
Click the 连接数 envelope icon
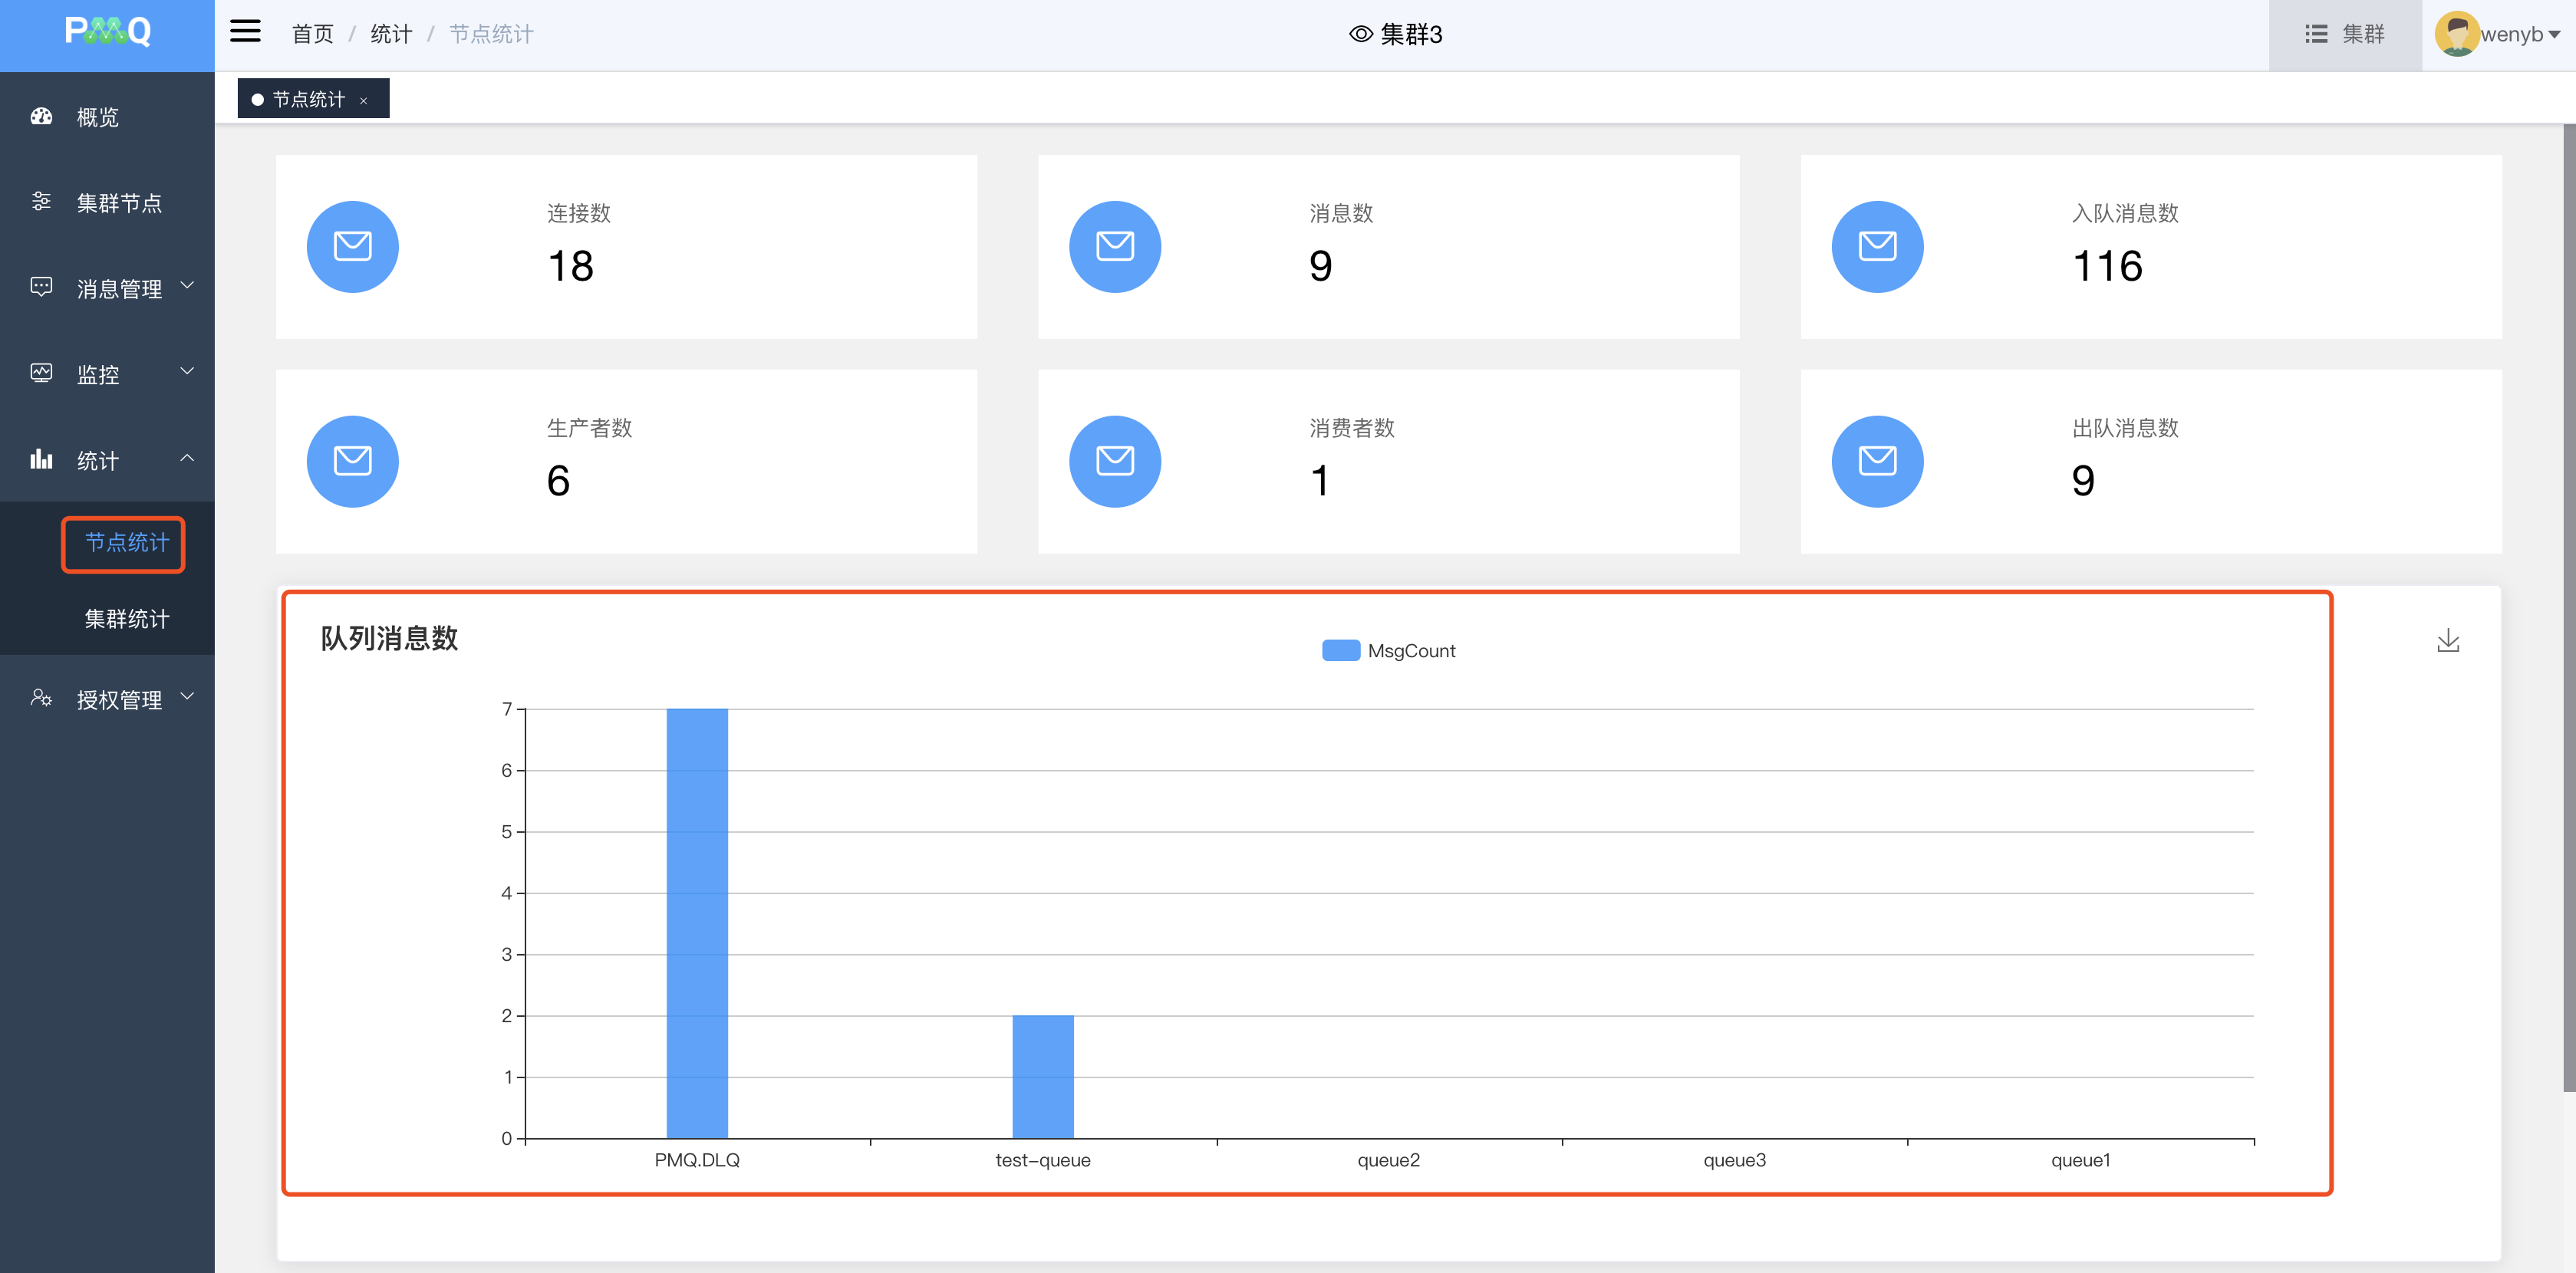[x=352, y=246]
